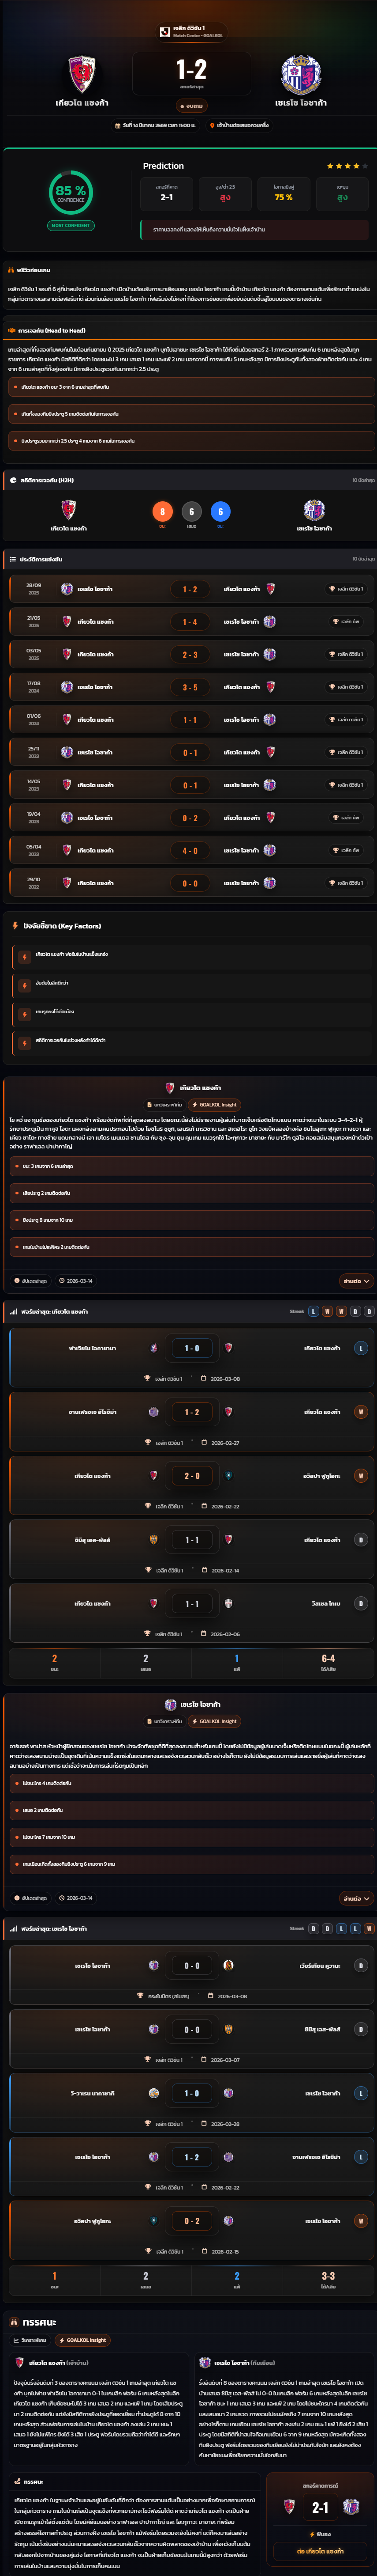This screenshot has width=377, height=2576.
Task: Click the stadium location pin icon
Action: [x=212, y=126]
